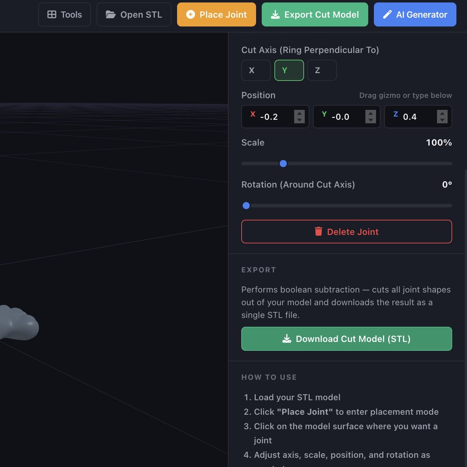Click the Open STL folder icon
The height and width of the screenshot is (467, 467).
[110, 14]
